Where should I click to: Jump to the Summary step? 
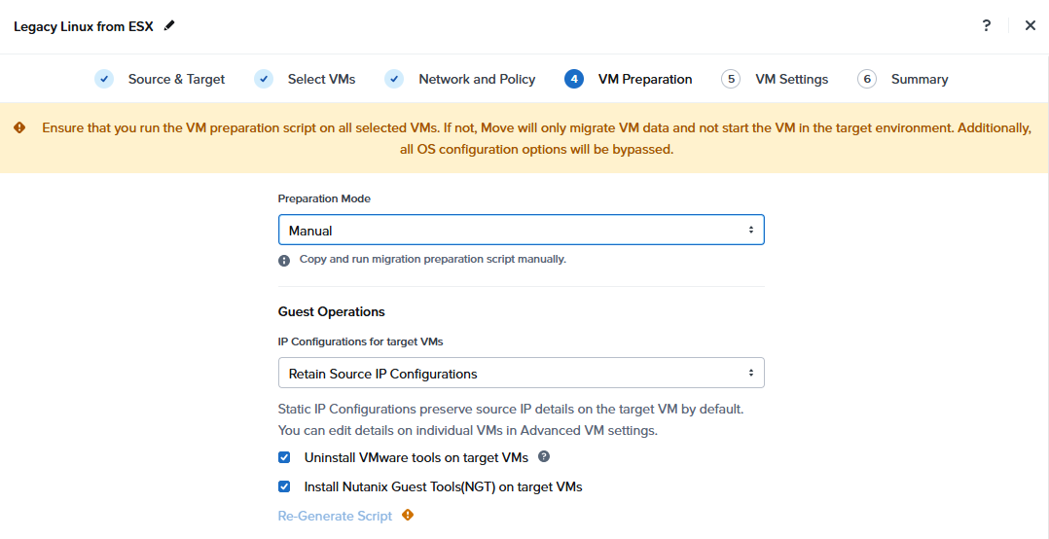coord(919,79)
